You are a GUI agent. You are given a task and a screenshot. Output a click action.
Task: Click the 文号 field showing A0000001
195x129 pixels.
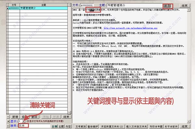click(87, 5)
